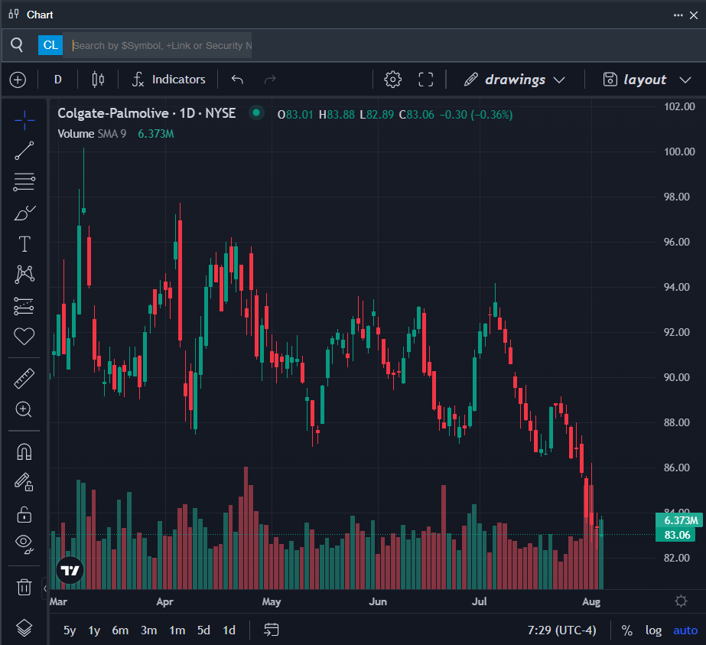The image size is (706, 645).
Task: Open price axis settings gear
Action: (x=682, y=601)
